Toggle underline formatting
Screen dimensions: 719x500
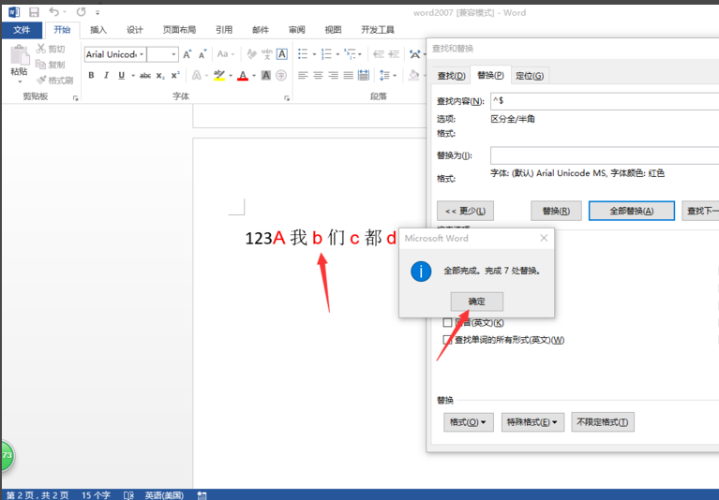click(x=122, y=75)
